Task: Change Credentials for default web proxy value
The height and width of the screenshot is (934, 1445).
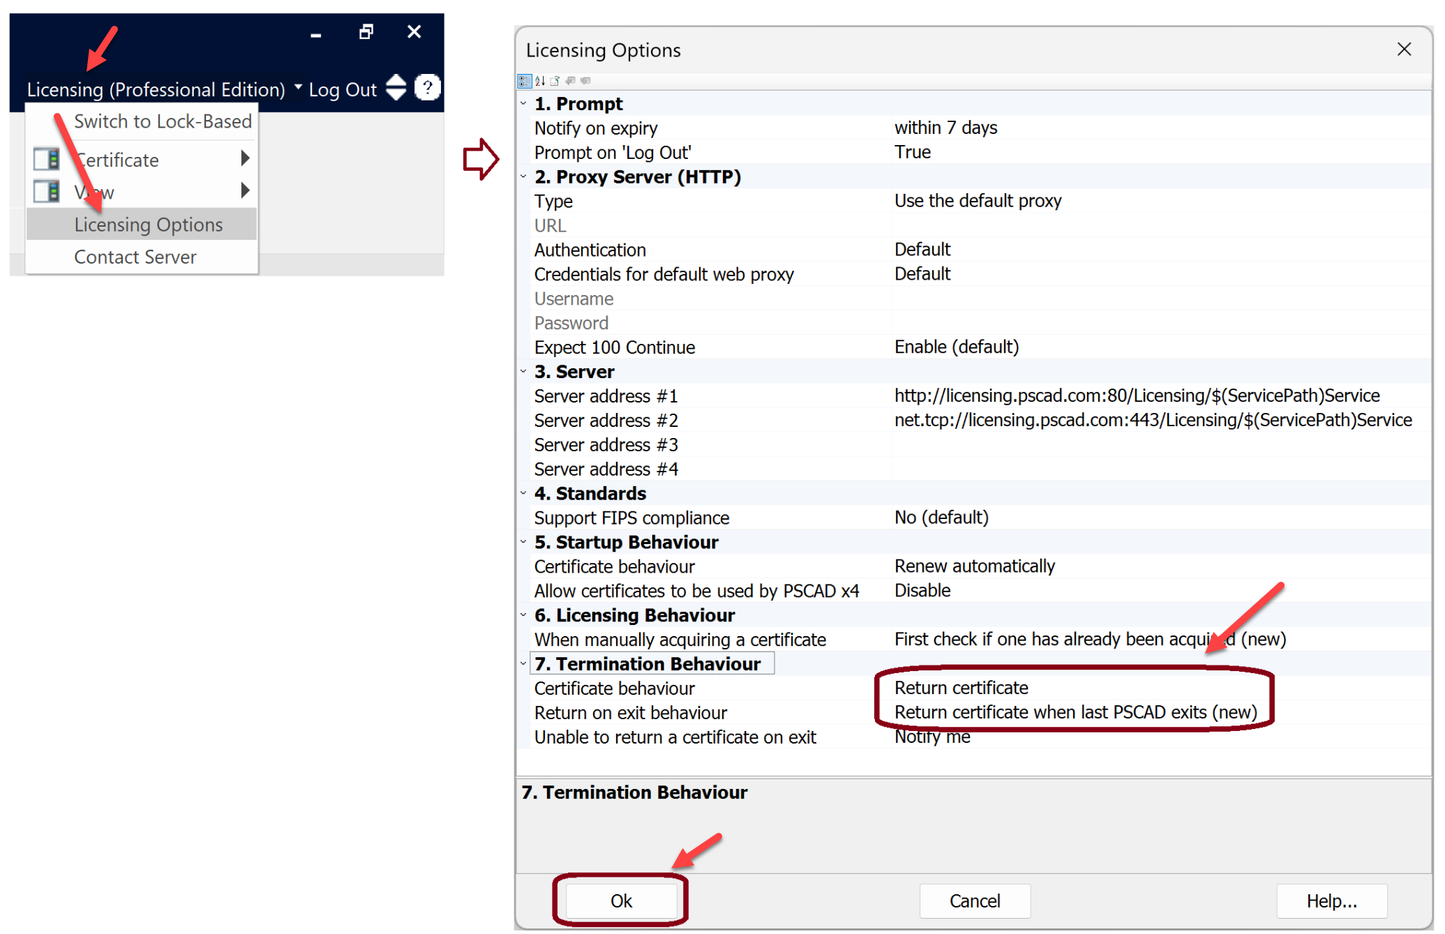Action: click(1161, 274)
